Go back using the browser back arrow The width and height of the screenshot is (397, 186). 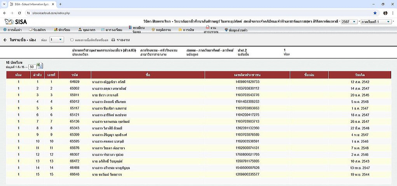tap(4, 13)
